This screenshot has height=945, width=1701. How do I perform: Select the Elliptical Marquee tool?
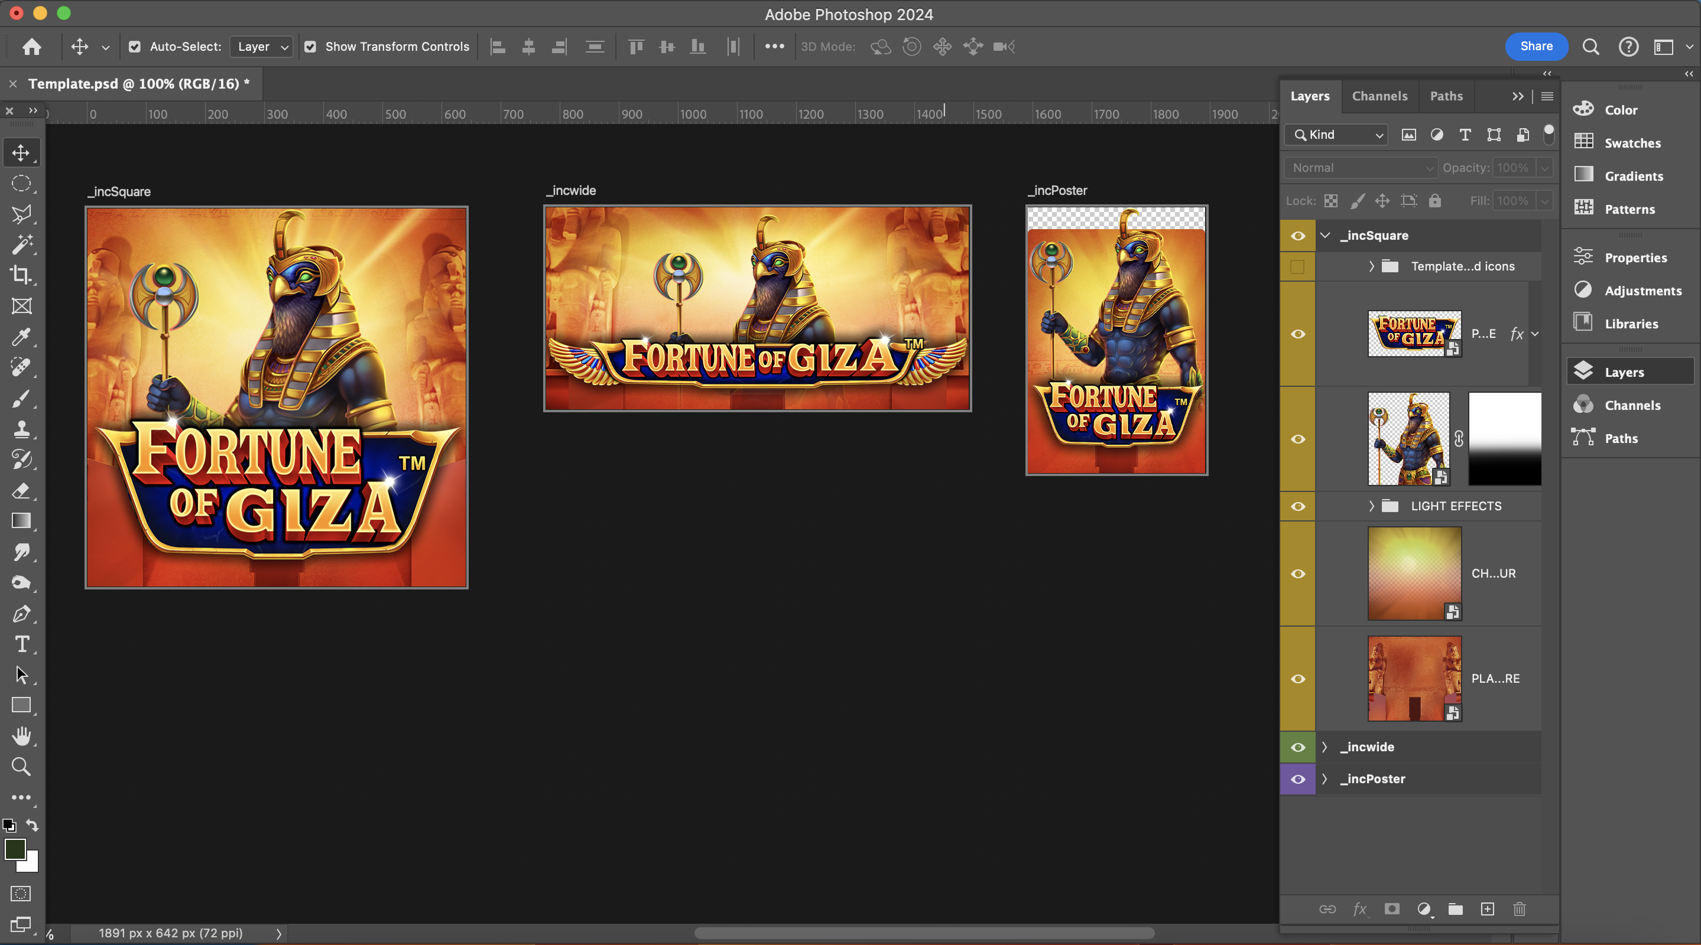21,184
